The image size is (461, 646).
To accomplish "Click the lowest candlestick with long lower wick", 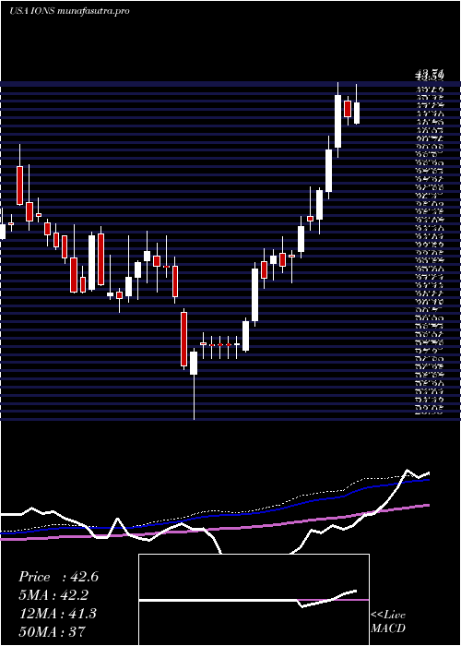I will [194, 384].
